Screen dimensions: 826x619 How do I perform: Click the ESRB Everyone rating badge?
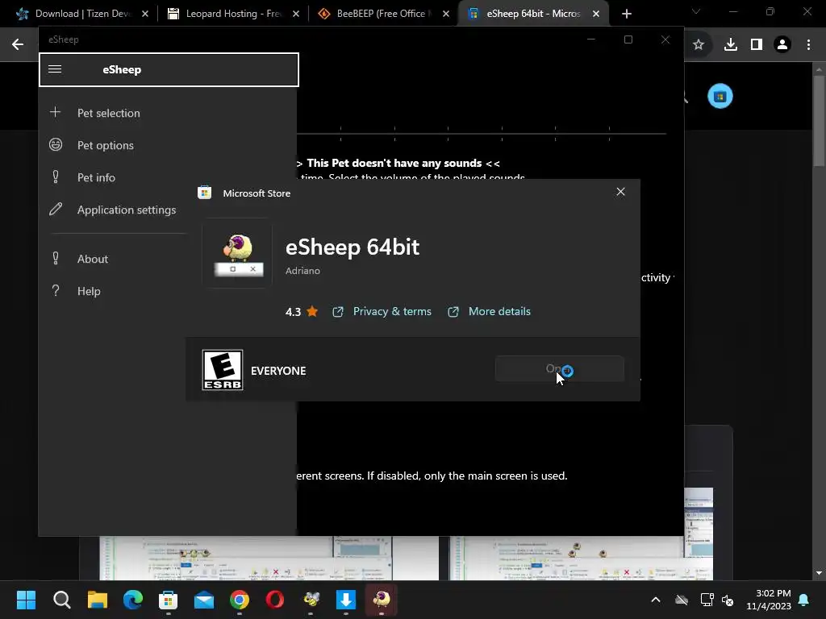pyautogui.click(x=223, y=370)
